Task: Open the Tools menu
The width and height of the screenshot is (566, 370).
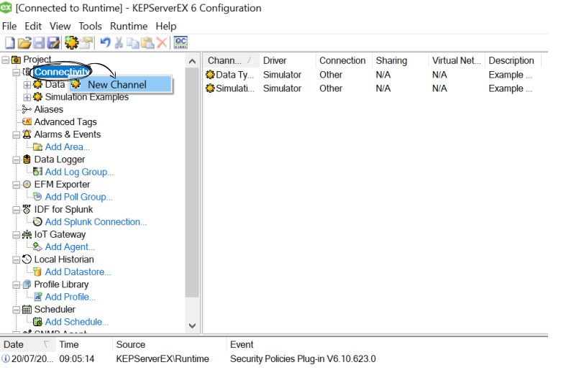Action: (91, 26)
